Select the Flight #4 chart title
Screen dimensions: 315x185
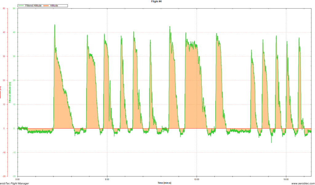pyautogui.click(x=157, y=2)
